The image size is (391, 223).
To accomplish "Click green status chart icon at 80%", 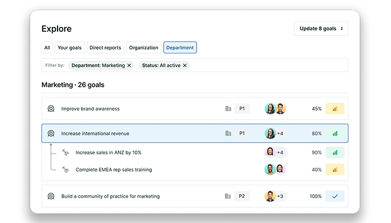I will pos(335,133).
